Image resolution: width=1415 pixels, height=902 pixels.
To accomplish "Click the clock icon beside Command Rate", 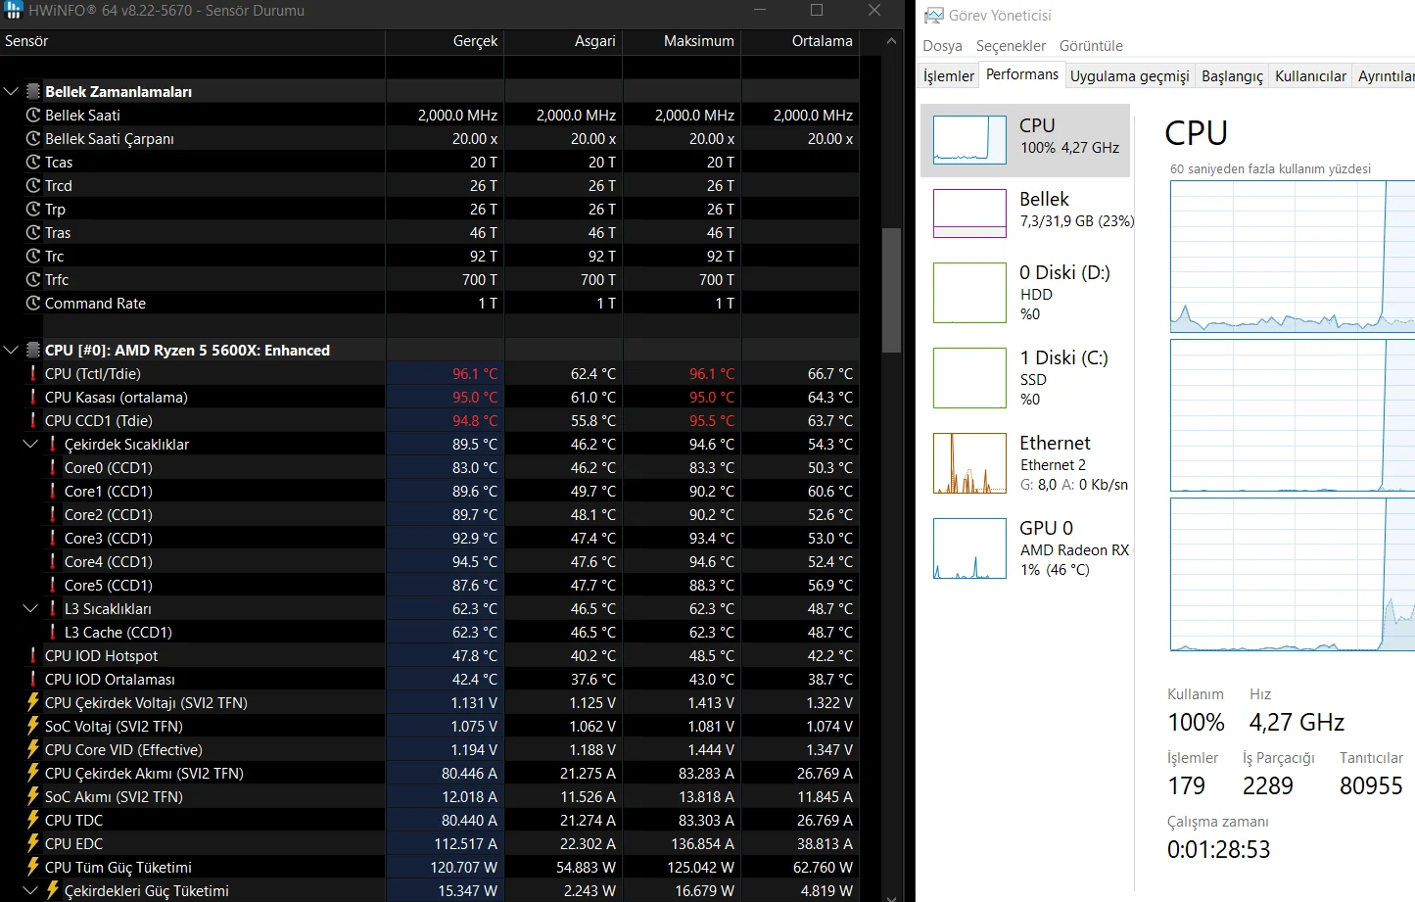I will pos(32,304).
